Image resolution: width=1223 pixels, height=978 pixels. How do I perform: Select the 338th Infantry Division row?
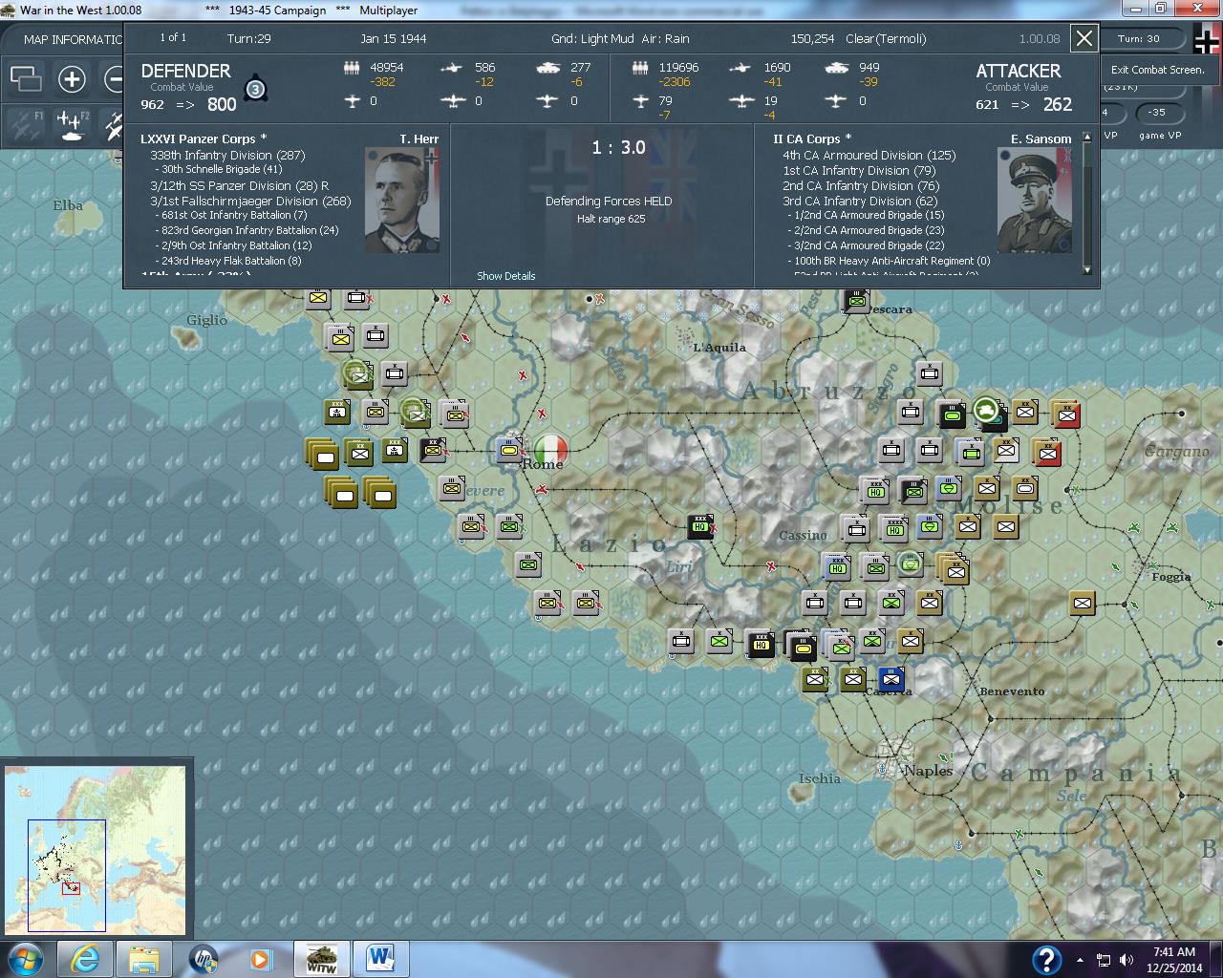(x=227, y=155)
